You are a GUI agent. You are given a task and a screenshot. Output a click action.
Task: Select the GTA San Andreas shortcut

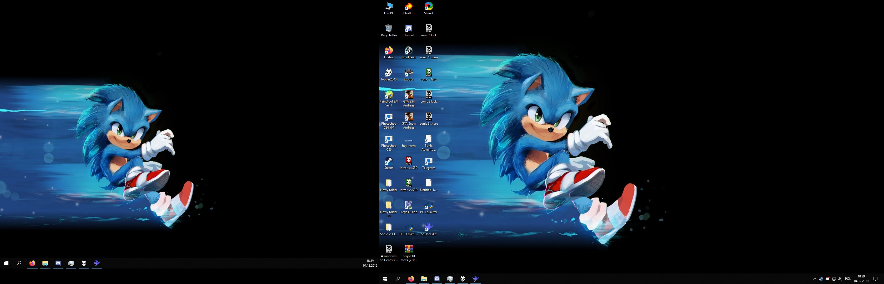[408, 99]
